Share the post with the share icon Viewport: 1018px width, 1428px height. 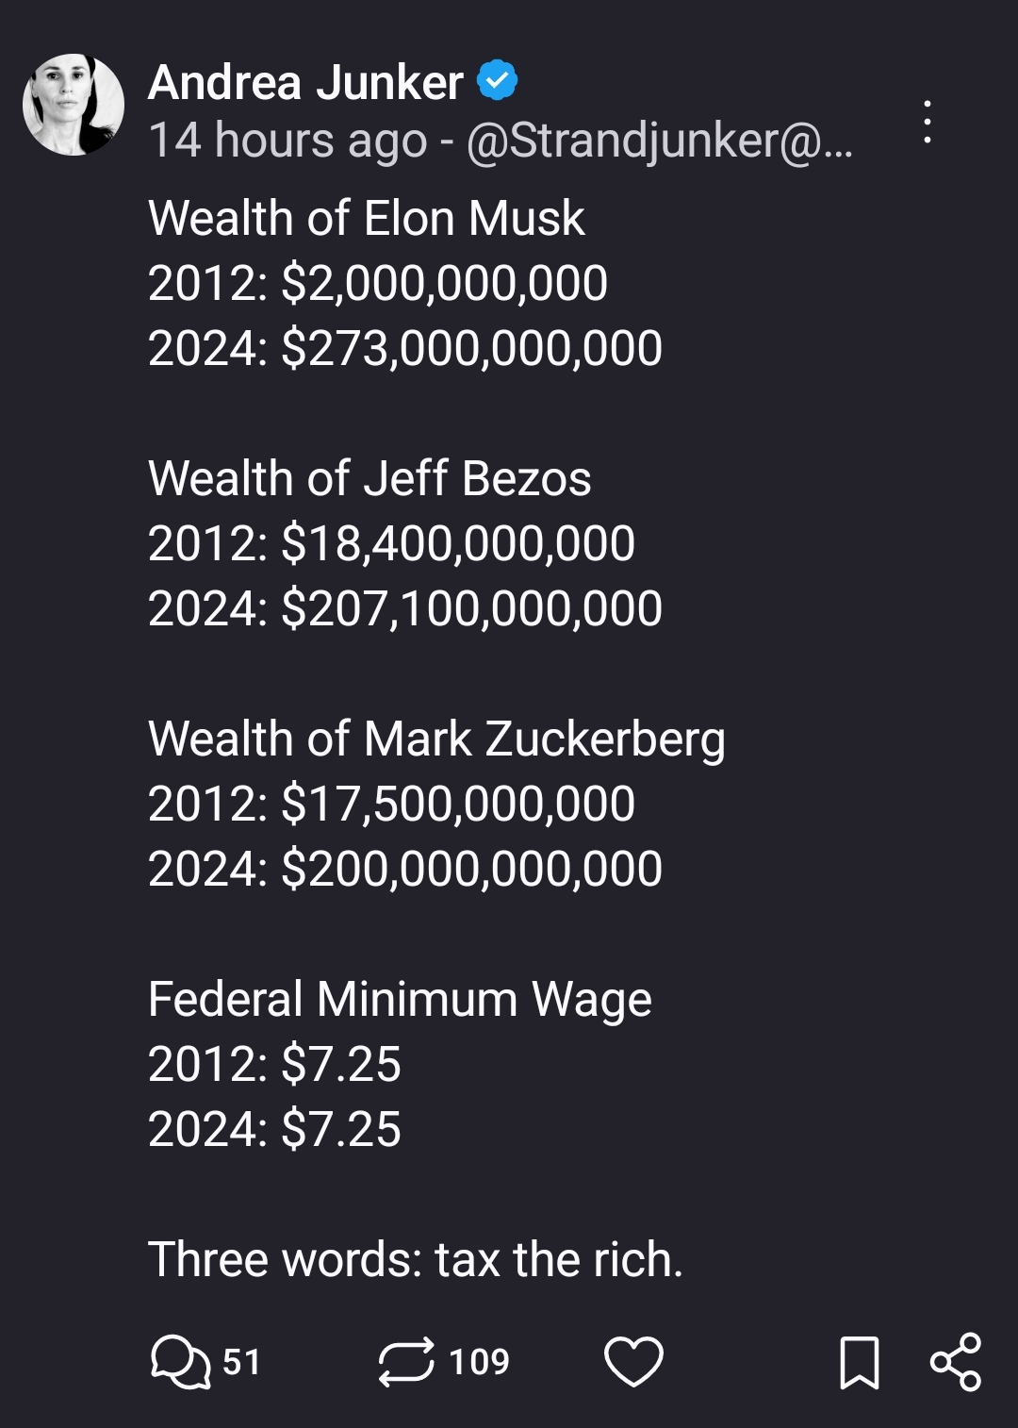[x=956, y=1362]
